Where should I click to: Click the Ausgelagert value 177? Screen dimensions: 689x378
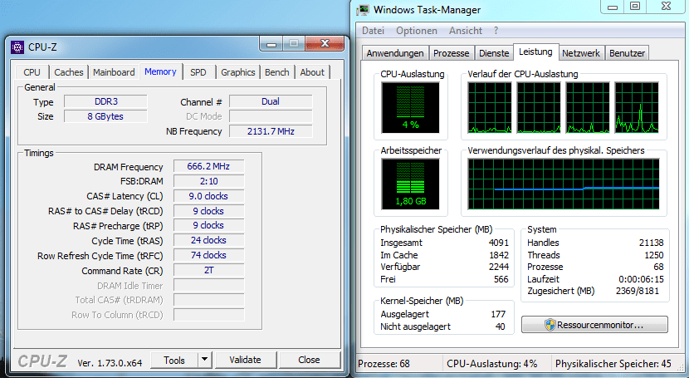coord(498,314)
